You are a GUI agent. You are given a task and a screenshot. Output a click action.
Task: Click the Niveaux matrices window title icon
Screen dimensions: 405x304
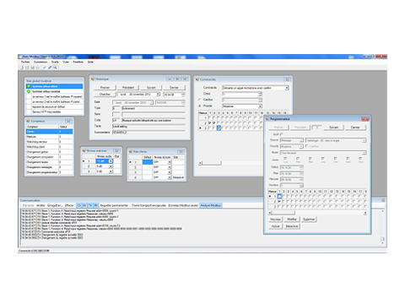coord(84,150)
